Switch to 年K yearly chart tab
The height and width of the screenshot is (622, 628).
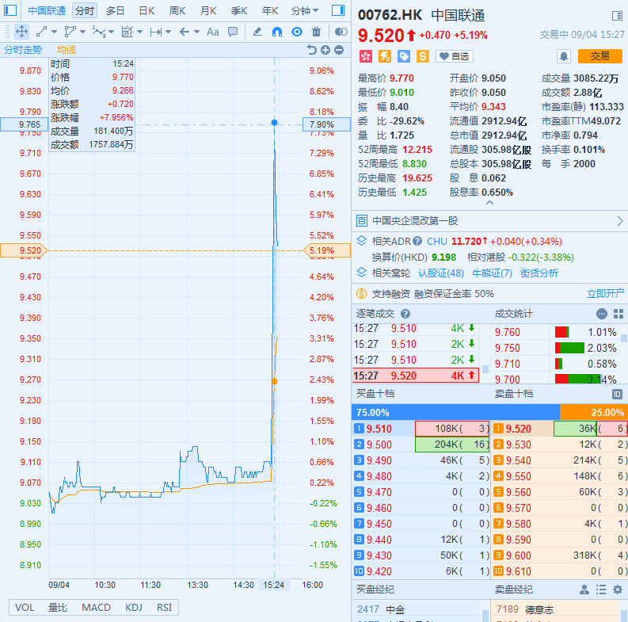270,10
